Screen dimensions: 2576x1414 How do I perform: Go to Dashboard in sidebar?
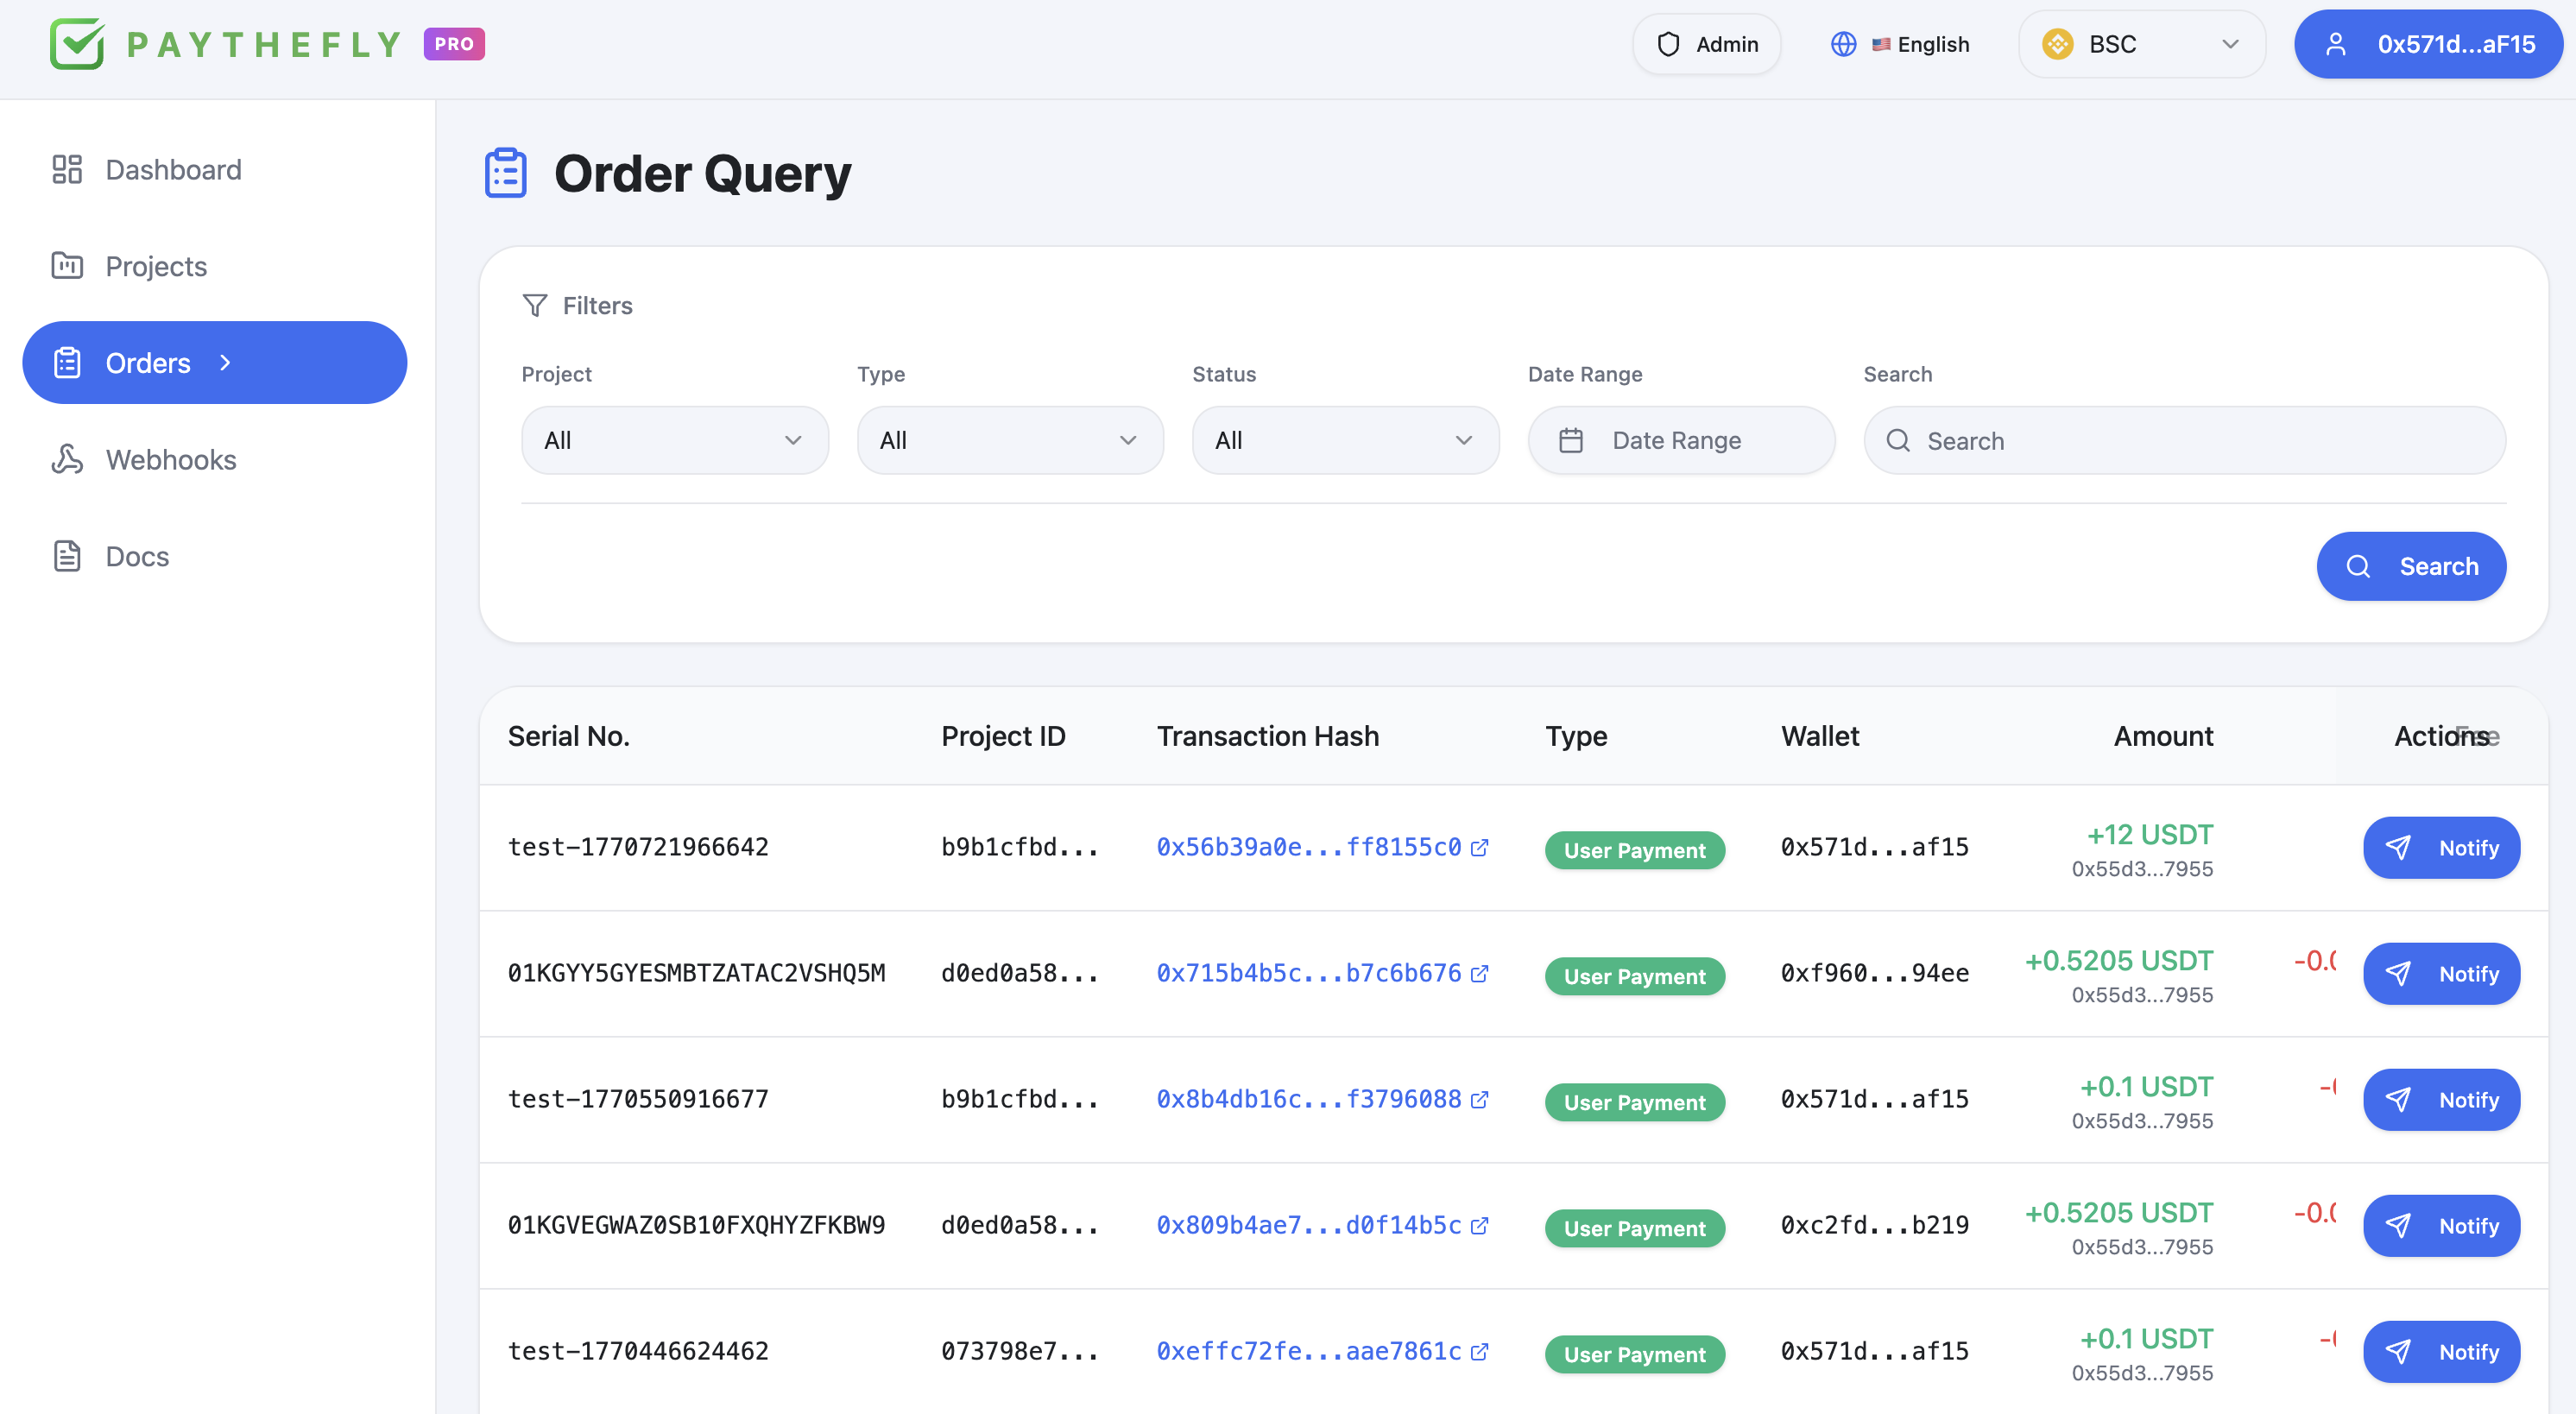[x=173, y=169]
